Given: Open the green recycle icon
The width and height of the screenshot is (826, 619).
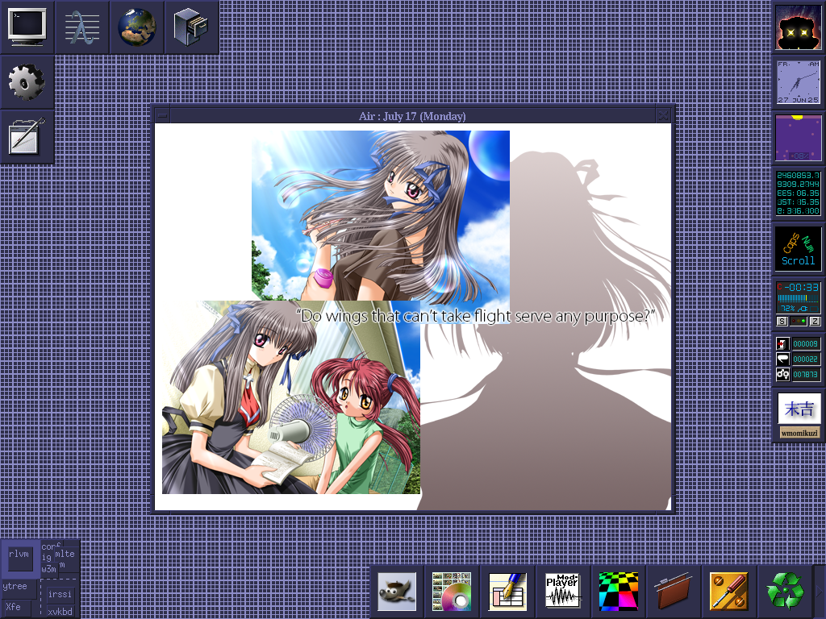Looking at the screenshot, I should click(x=785, y=592).
